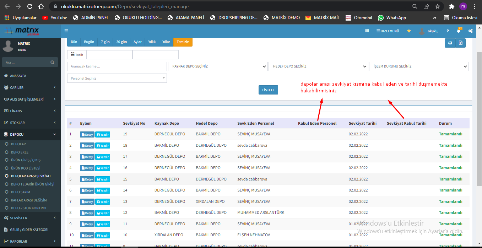This screenshot has height=248, width=482.
Task: Open the KAYNAK DEPO SEÇİNİZ dropdown
Action: 218,66
